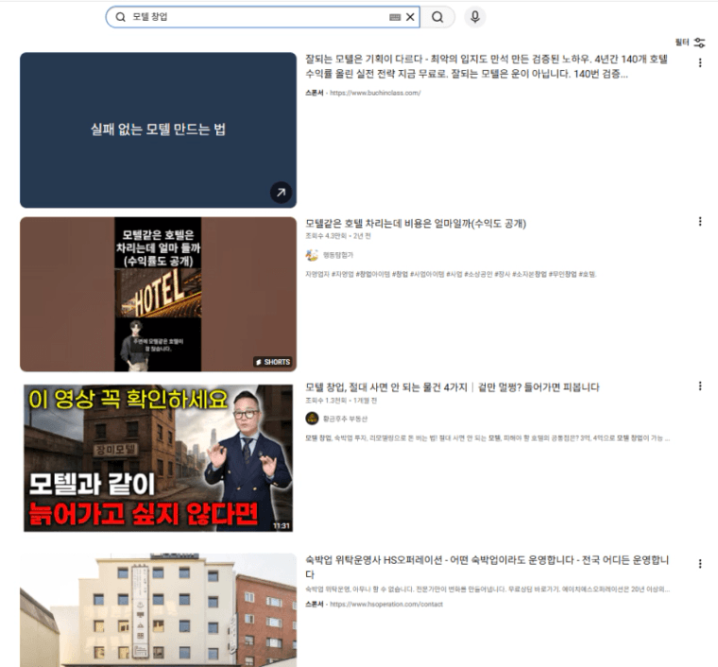Open the 황금주주 부동산 channel name
Screen dimensions: 718x667
click(x=345, y=419)
